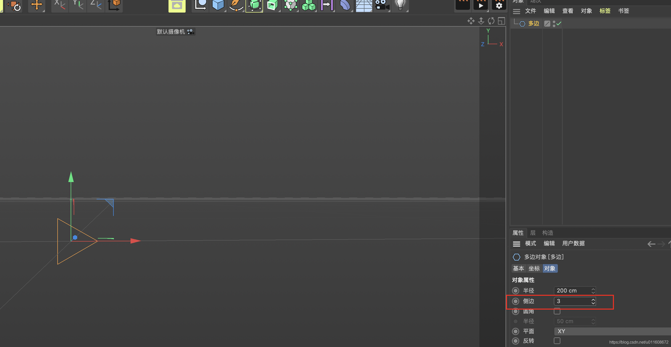Open the 文件 menu

pos(530,11)
